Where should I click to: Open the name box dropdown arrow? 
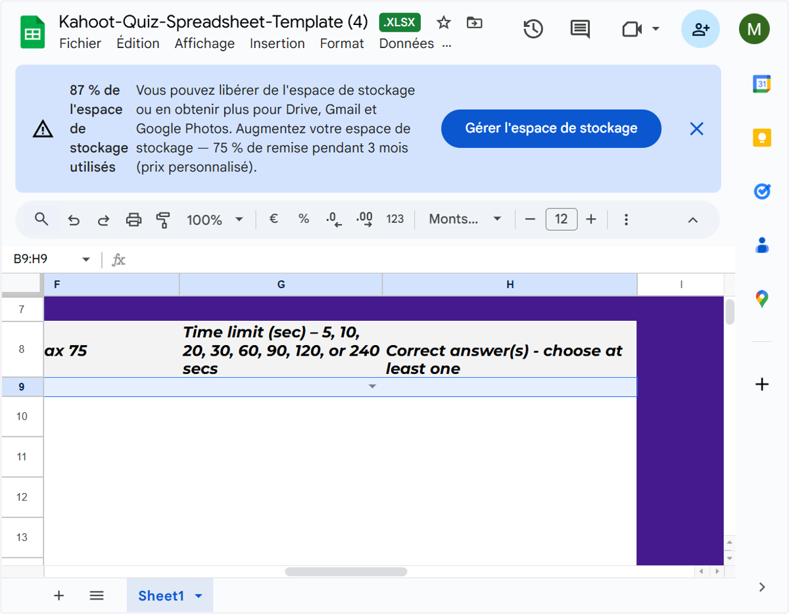[x=86, y=260]
